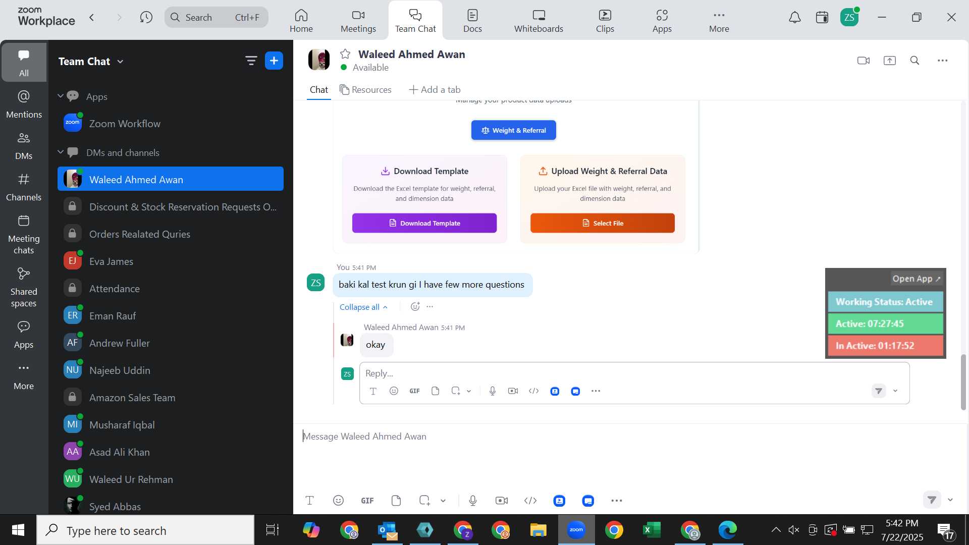Switch to the Home tab
This screenshot has height=545, width=969.
(301, 21)
